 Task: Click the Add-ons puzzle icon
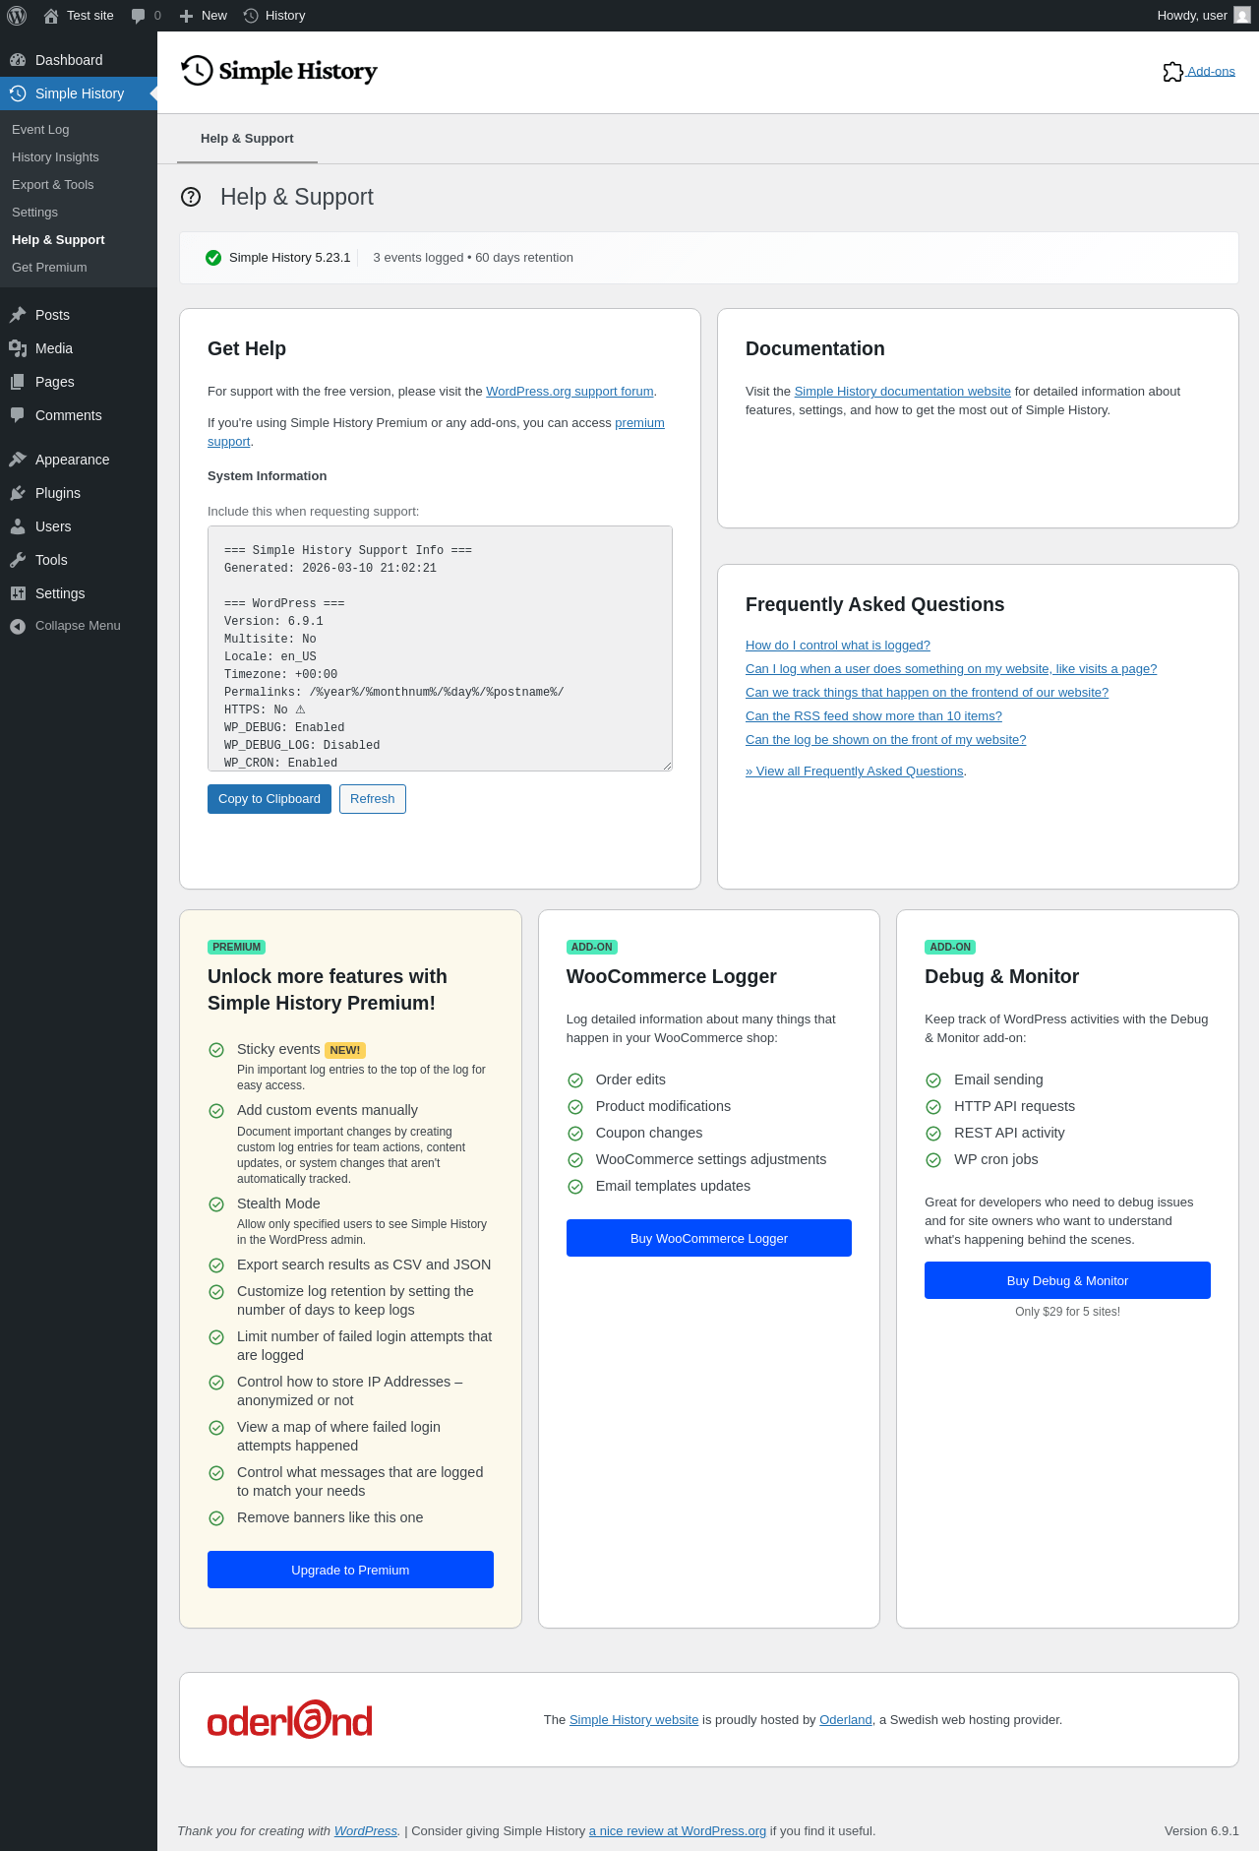tap(1172, 72)
